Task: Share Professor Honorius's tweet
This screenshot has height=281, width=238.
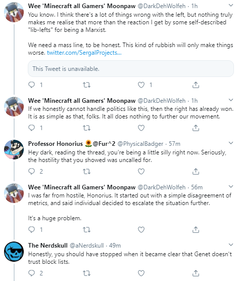Action: coord(196,172)
